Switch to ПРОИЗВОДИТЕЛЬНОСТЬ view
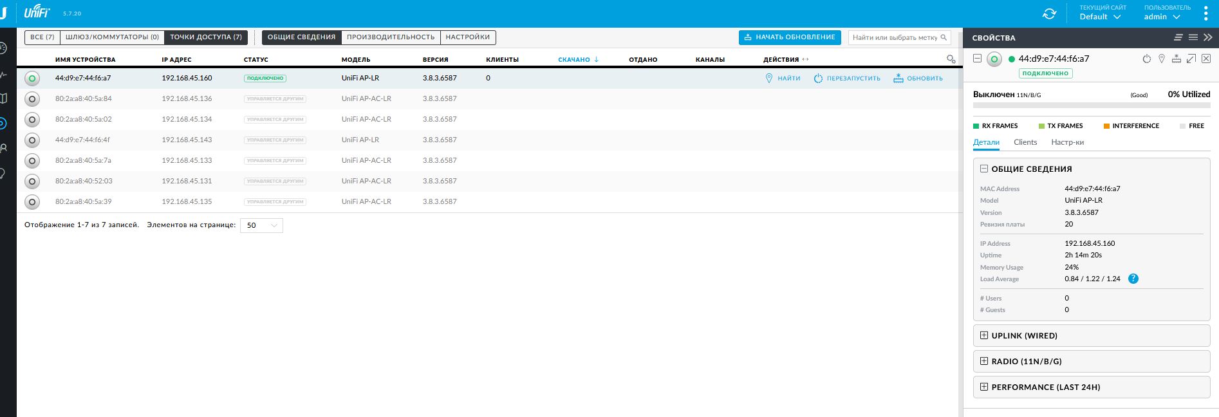The height and width of the screenshot is (417, 1219). [x=391, y=37]
